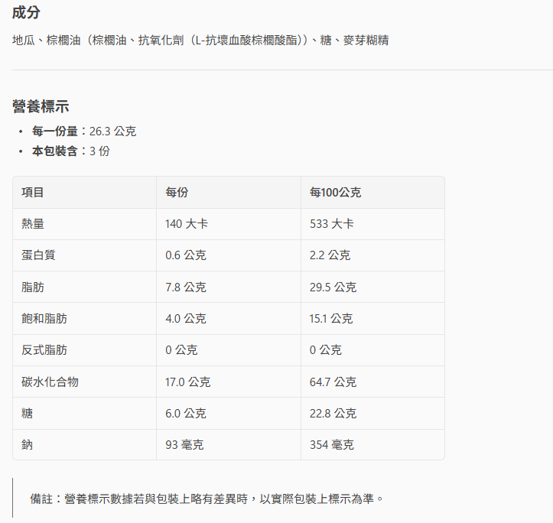Click the 項目 column header
Image resolution: width=553 pixels, height=523 pixels.
tap(33, 193)
